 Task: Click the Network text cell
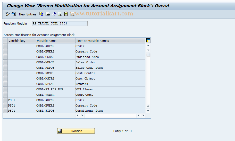(110, 84)
